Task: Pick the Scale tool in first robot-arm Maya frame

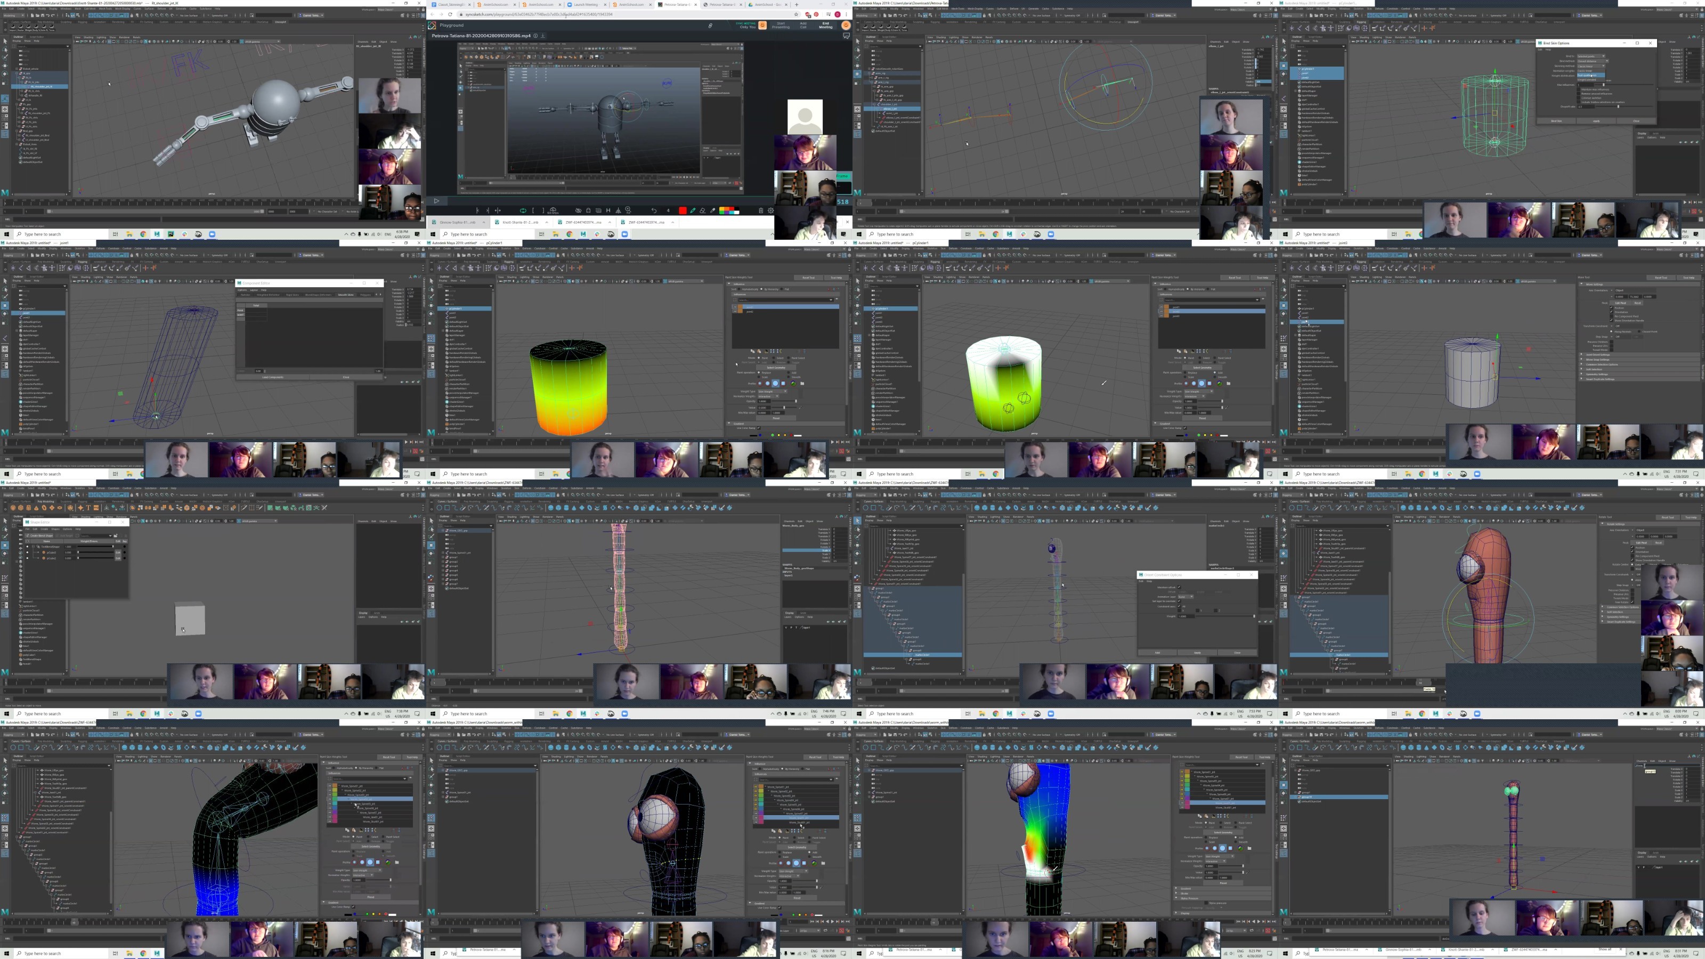Action: [x=4, y=83]
